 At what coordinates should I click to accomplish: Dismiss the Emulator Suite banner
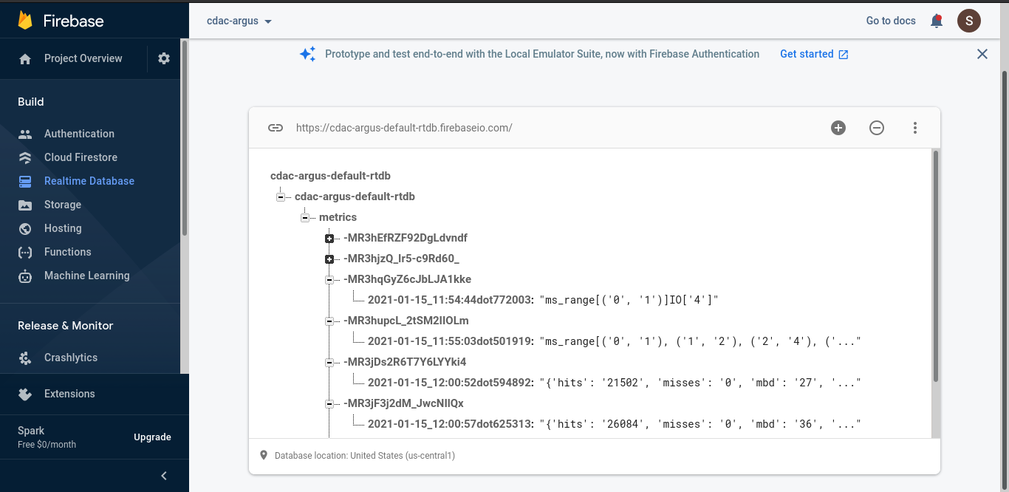(x=982, y=54)
